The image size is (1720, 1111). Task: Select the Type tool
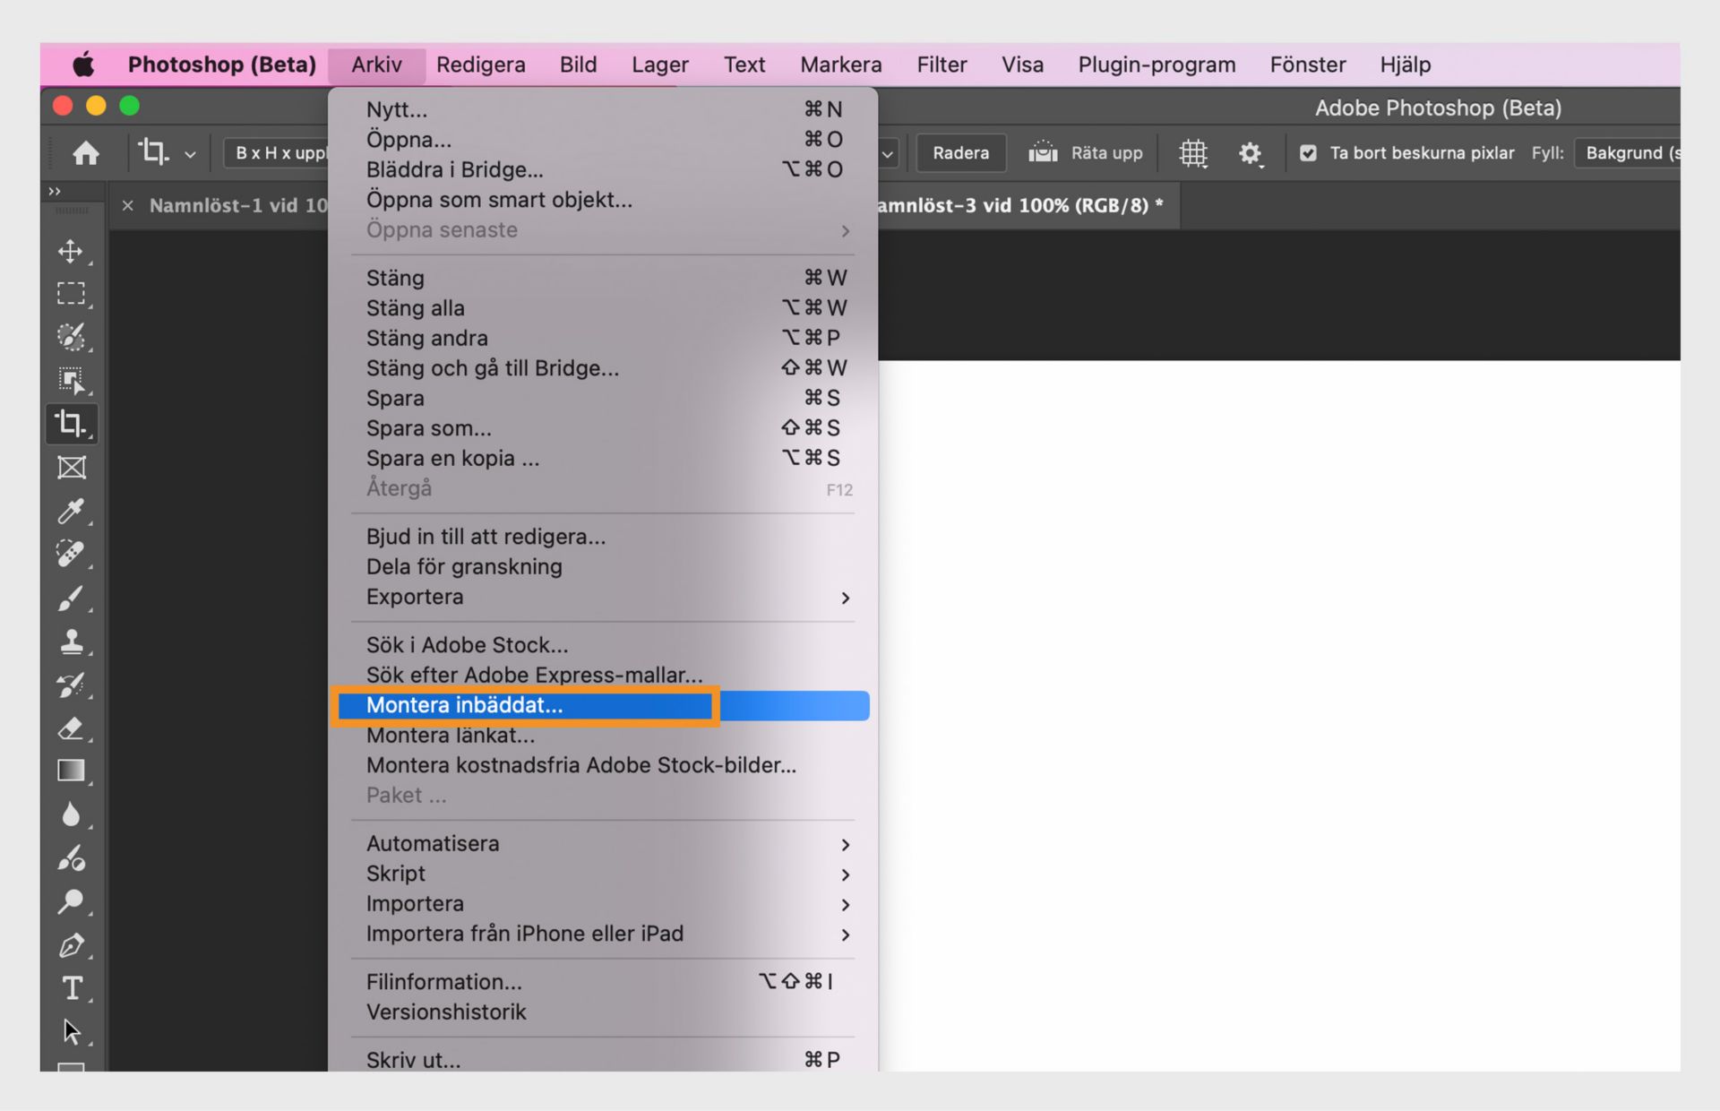click(x=72, y=988)
